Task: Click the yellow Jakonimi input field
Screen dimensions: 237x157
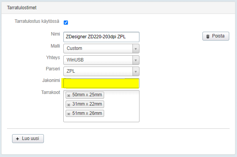Action: click(x=101, y=83)
